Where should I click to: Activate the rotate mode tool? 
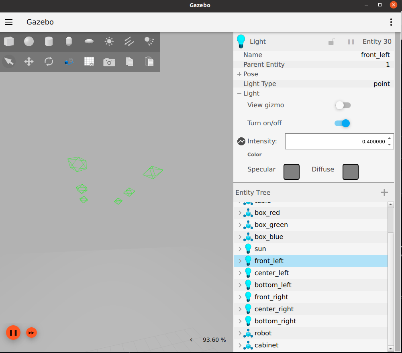point(49,61)
